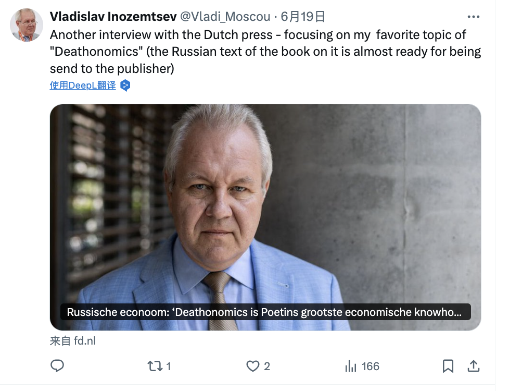
Task: Click the blue DeepL logo icon
Action: 125,85
